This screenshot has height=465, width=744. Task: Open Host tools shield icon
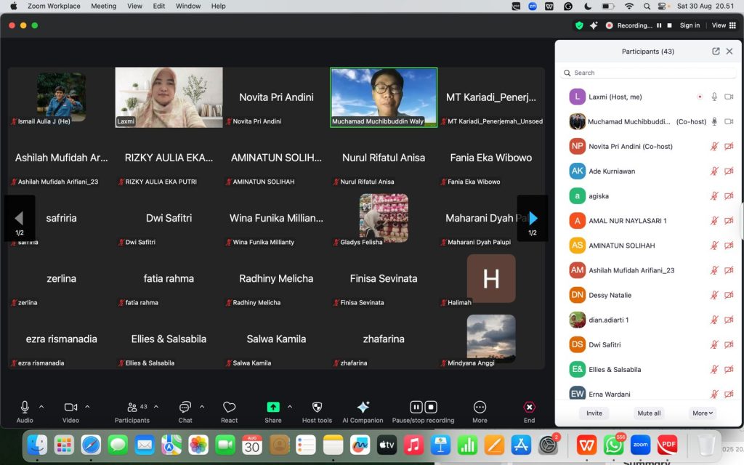pyautogui.click(x=317, y=408)
